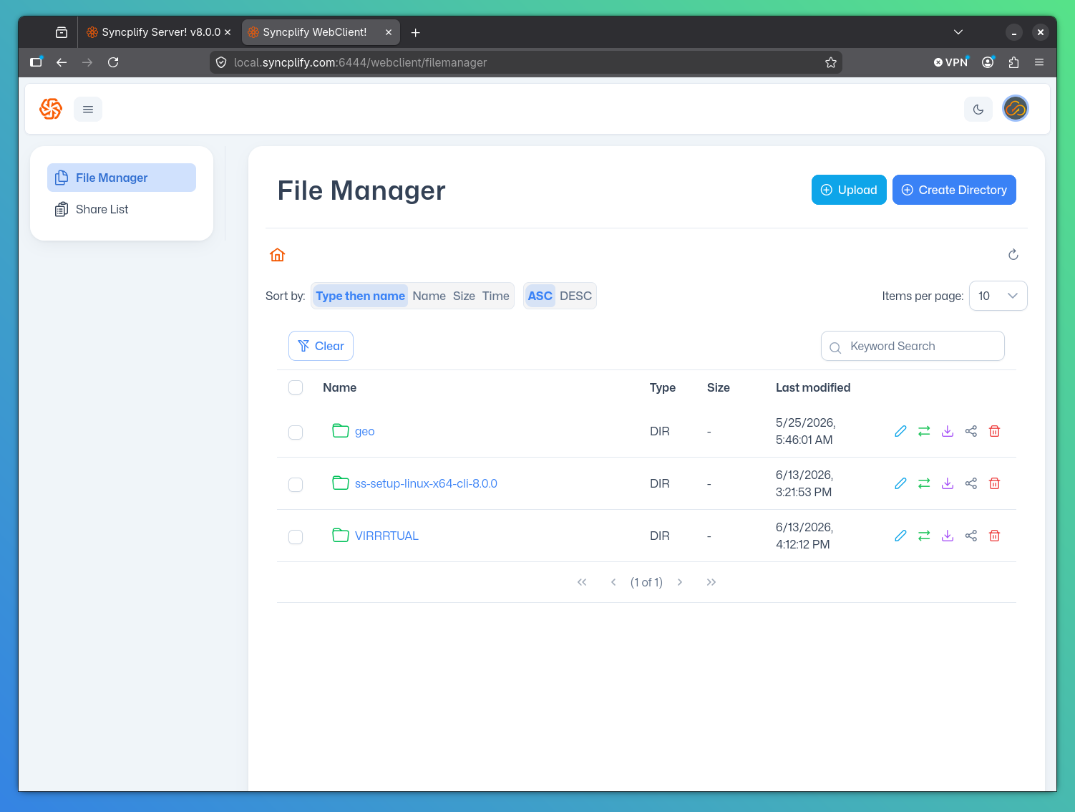This screenshot has height=812, width=1075.
Task: Download the ss-setup-linux-x64-cli-8.0.0 directory
Action: [x=948, y=483]
